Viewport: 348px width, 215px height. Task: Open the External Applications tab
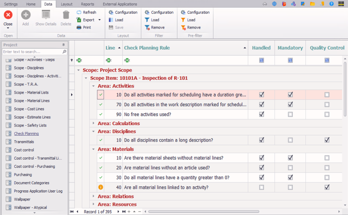(x=120, y=4)
